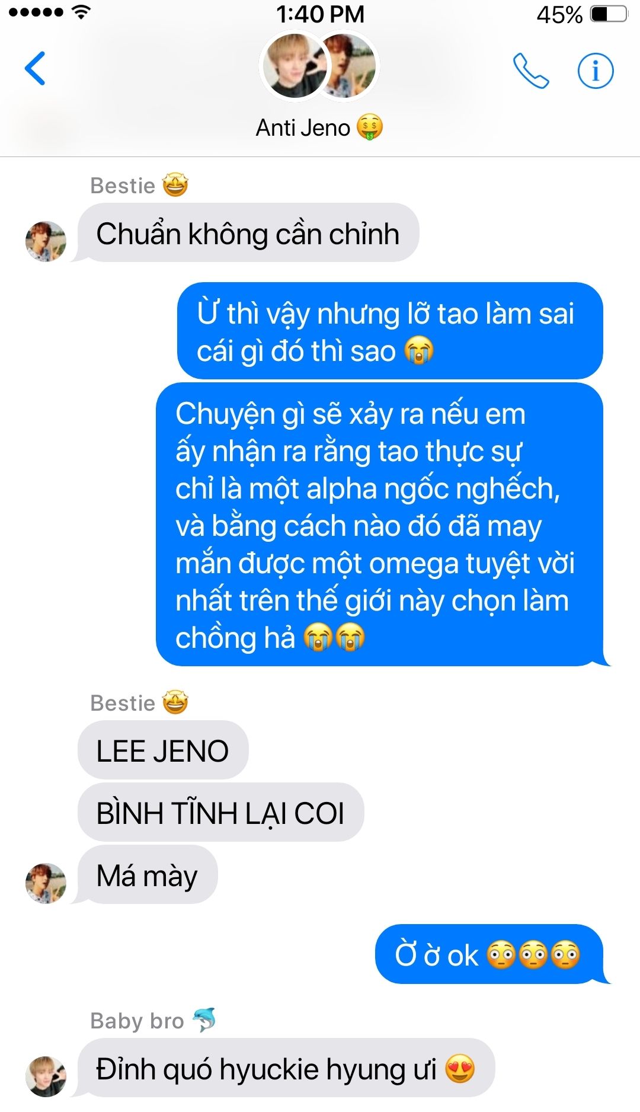Open the group avatar photos at top

[x=319, y=66]
